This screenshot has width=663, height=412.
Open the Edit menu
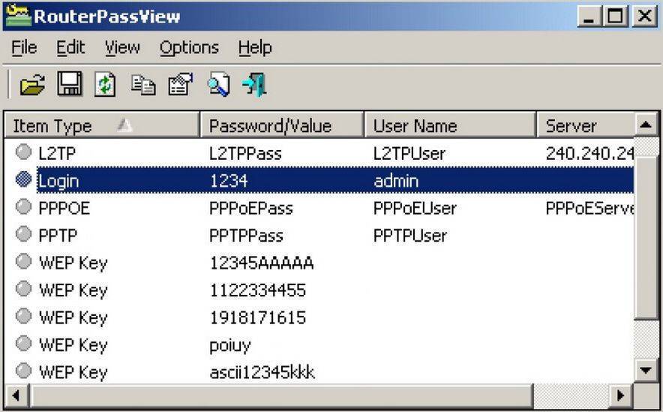(70, 47)
